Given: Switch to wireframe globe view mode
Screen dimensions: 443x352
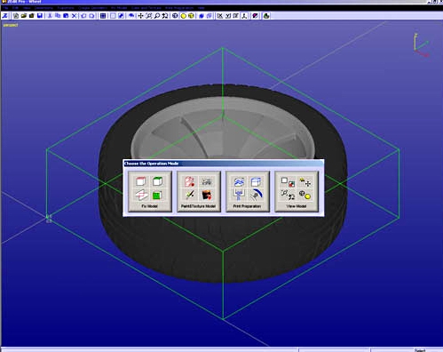Looking at the screenshot, I should point(175,16).
